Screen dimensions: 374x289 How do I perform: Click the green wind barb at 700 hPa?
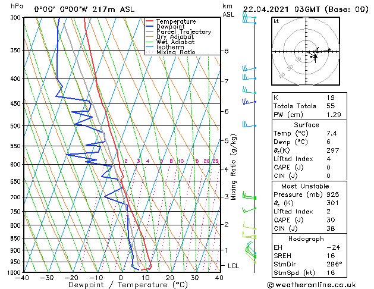click(x=249, y=197)
